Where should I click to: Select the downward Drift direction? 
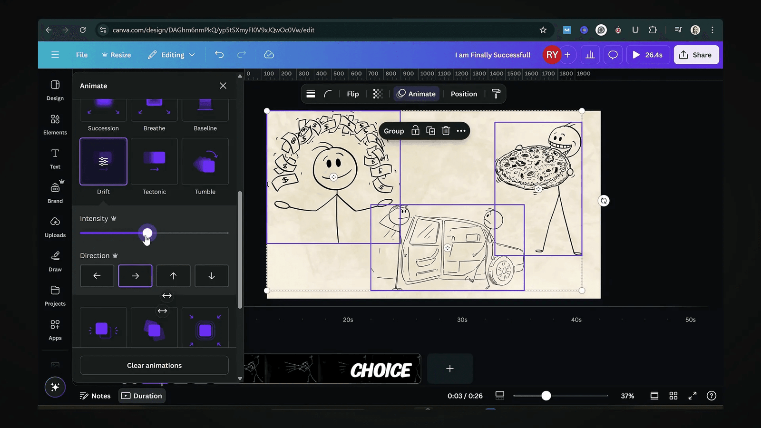(211, 276)
